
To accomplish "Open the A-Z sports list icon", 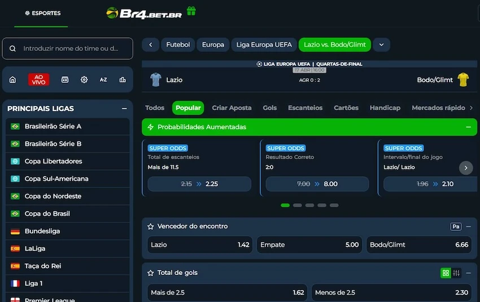I will [x=103, y=80].
